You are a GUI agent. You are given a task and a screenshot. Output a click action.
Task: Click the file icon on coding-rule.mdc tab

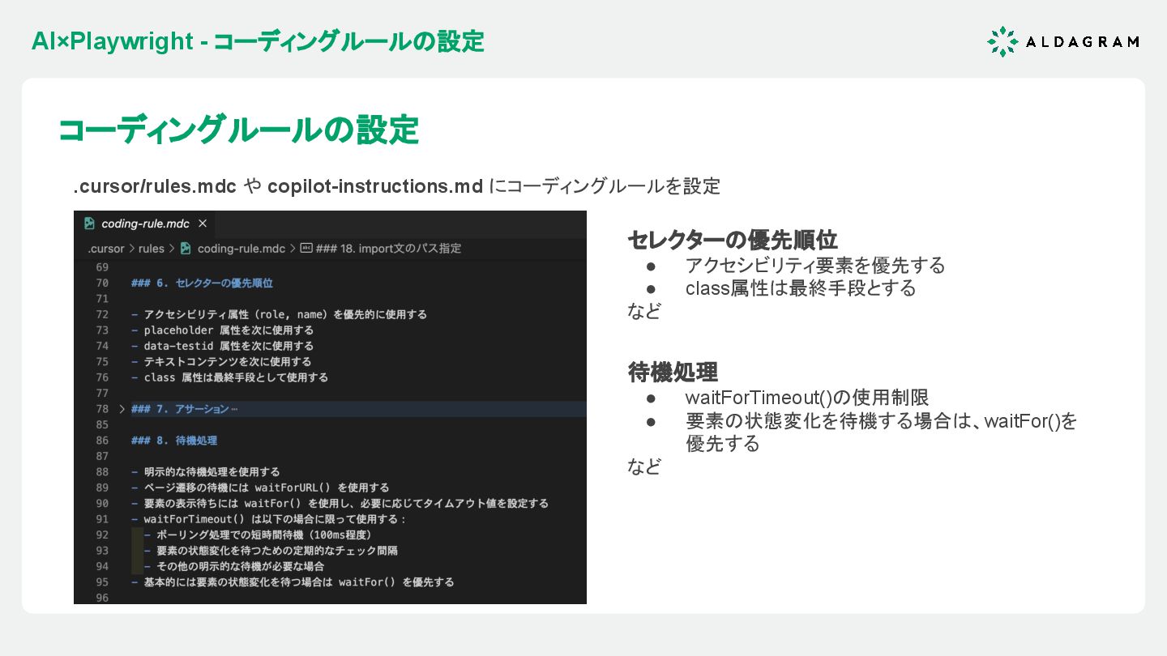click(89, 224)
